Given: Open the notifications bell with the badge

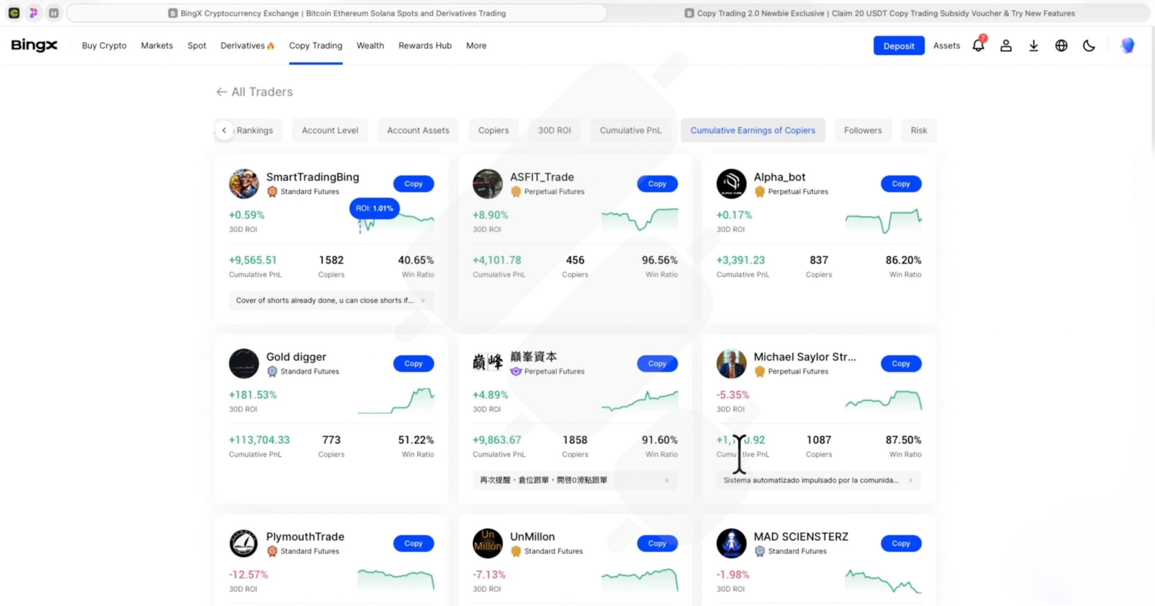Looking at the screenshot, I should click(x=979, y=45).
